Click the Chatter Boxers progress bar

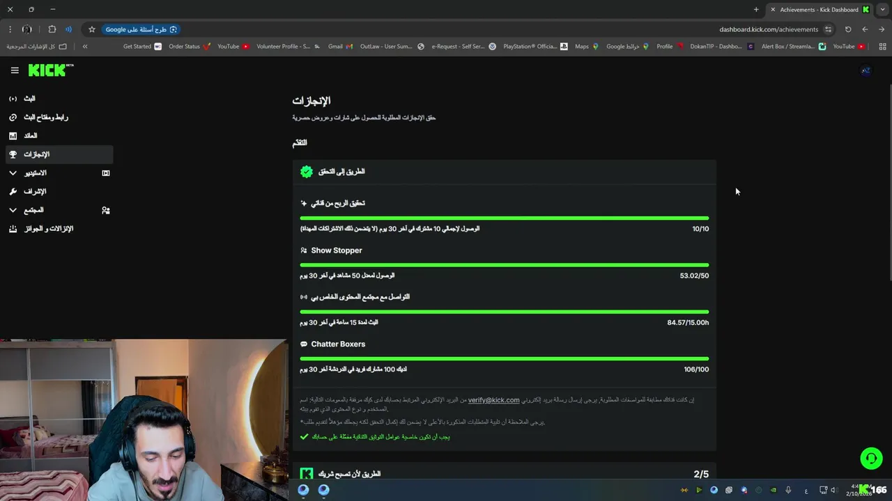505,359
